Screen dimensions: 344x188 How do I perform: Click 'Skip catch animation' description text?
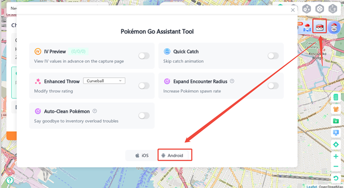tap(184, 61)
